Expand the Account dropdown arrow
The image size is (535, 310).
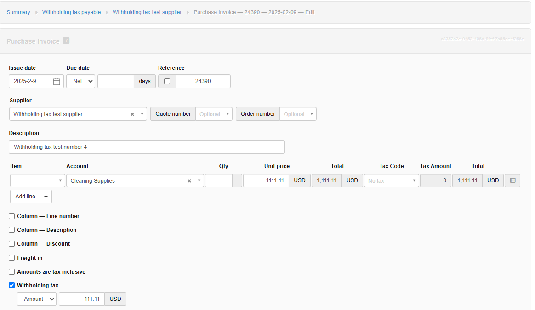pos(199,180)
